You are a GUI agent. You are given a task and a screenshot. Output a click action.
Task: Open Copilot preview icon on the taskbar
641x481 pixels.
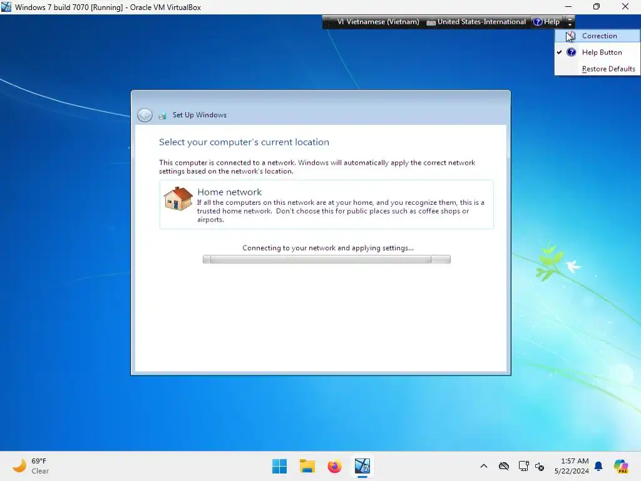point(620,466)
